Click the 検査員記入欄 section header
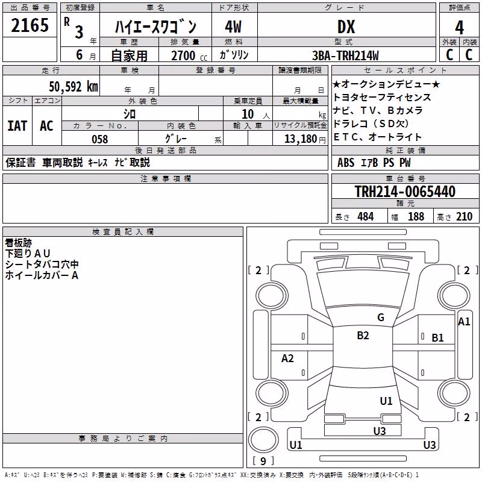 pyautogui.click(x=123, y=232)
